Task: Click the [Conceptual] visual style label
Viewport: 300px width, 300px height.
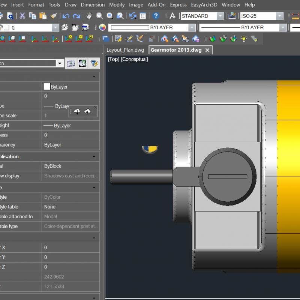Action: click(x=134, y=59)
